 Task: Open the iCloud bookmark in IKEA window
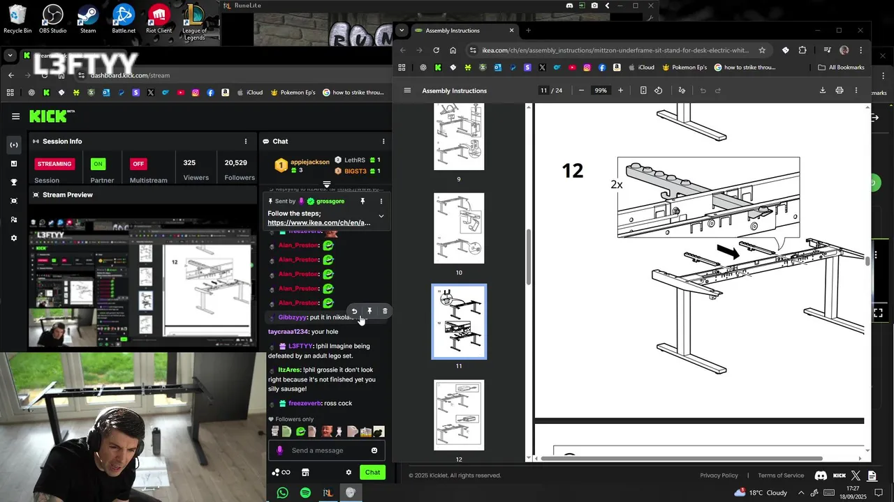pyautogui.click(x=640, y=68)
